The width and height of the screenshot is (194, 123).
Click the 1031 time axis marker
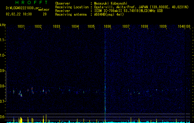point(21,26)
